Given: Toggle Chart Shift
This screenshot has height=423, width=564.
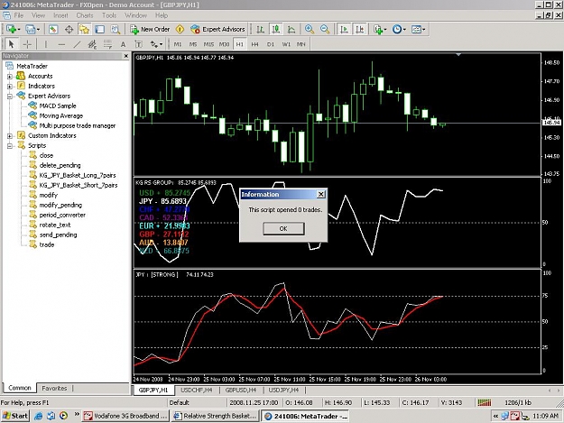Looking at the screenshot, I should 359,29.
